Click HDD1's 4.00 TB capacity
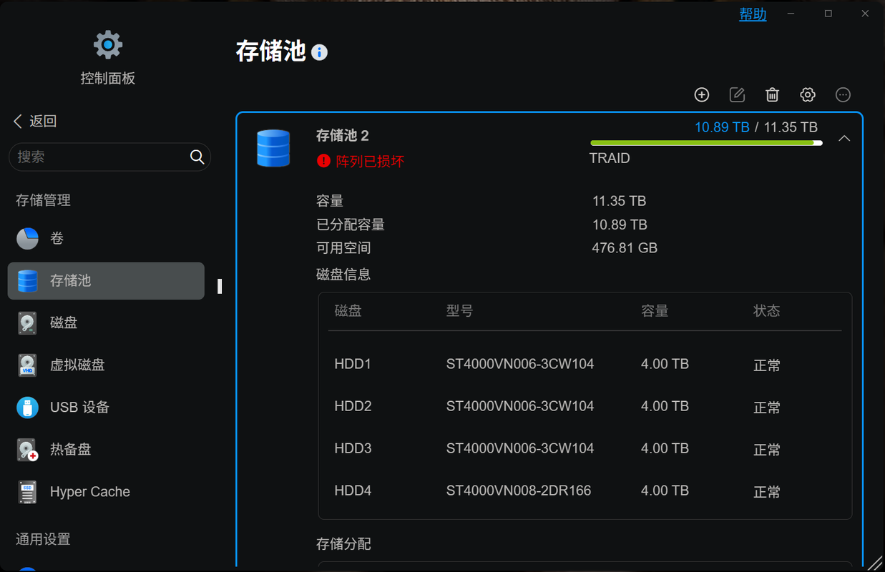885x572 pixels. 665,364
